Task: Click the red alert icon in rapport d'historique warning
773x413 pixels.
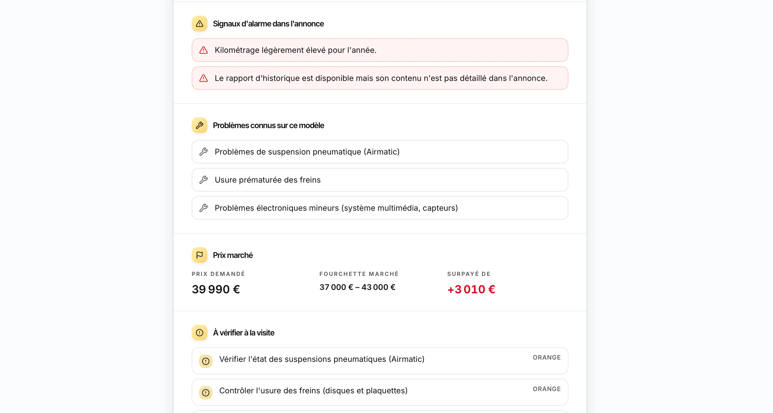Action: tap(204, 78)
